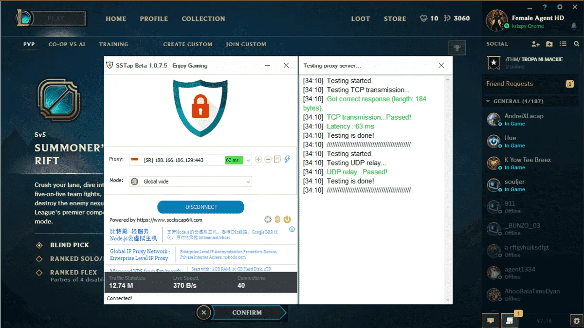Run the proxy test with the lightning icon

(x=287, y=159)
